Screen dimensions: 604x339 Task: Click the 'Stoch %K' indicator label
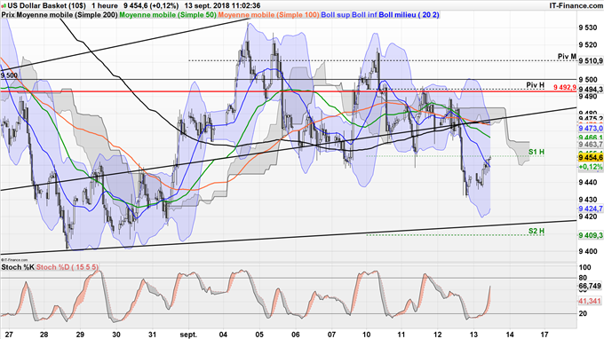[x=18, y=266]
